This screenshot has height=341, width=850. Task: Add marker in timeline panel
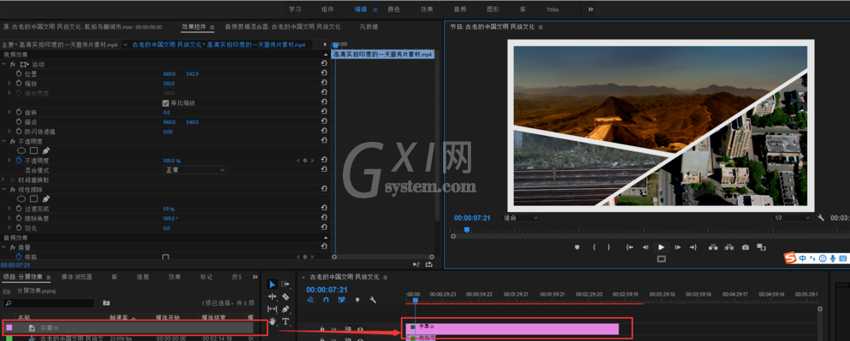pos(357,299)
